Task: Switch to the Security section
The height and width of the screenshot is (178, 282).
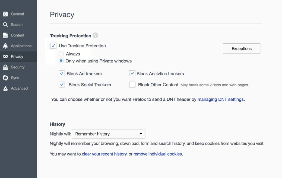Action: [17, 67]
